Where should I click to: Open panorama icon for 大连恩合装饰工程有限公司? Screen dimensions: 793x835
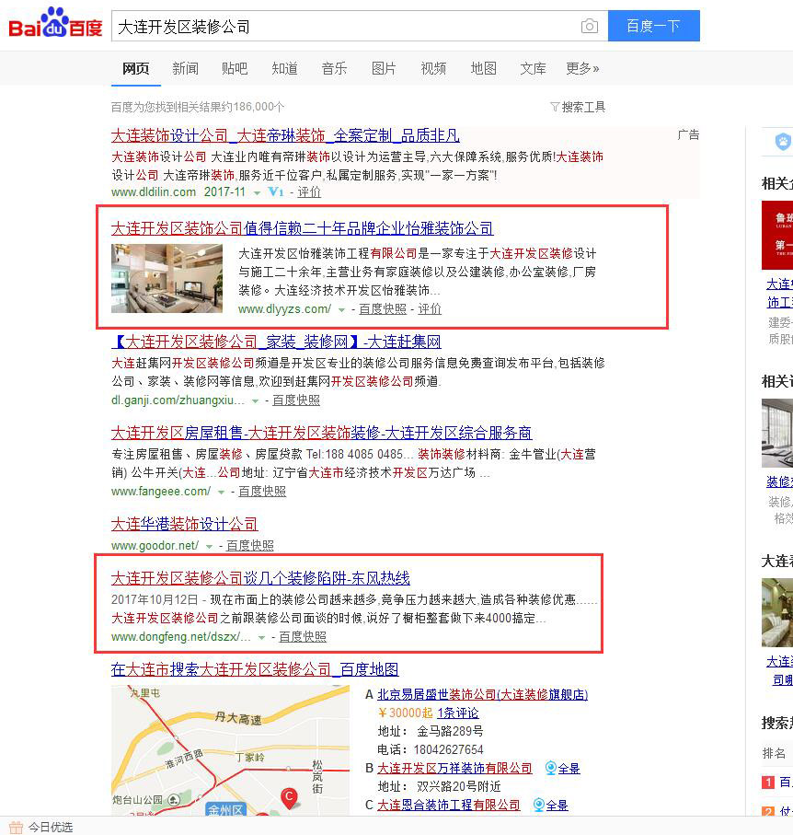pyautogui.click(x=538, y=805)
